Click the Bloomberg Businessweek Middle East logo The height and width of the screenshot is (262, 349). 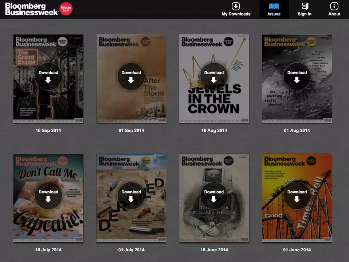coord(38,9)
